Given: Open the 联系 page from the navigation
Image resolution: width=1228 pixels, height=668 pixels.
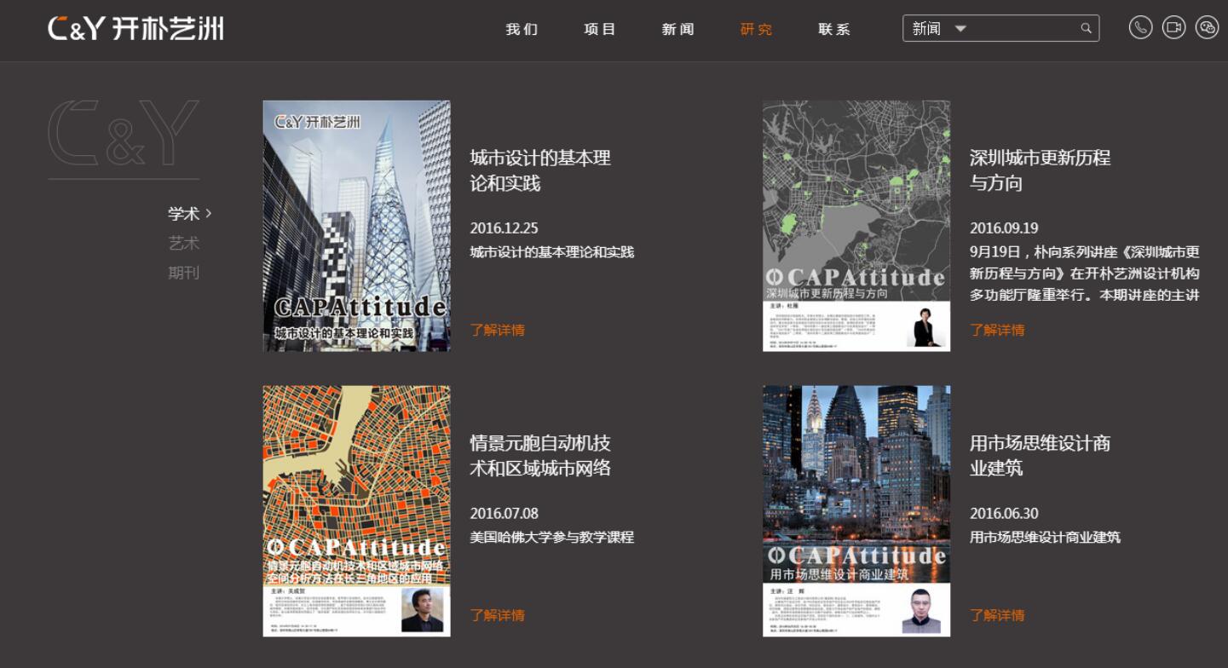Looking at the screenshot, I should (x=833, y=29).
